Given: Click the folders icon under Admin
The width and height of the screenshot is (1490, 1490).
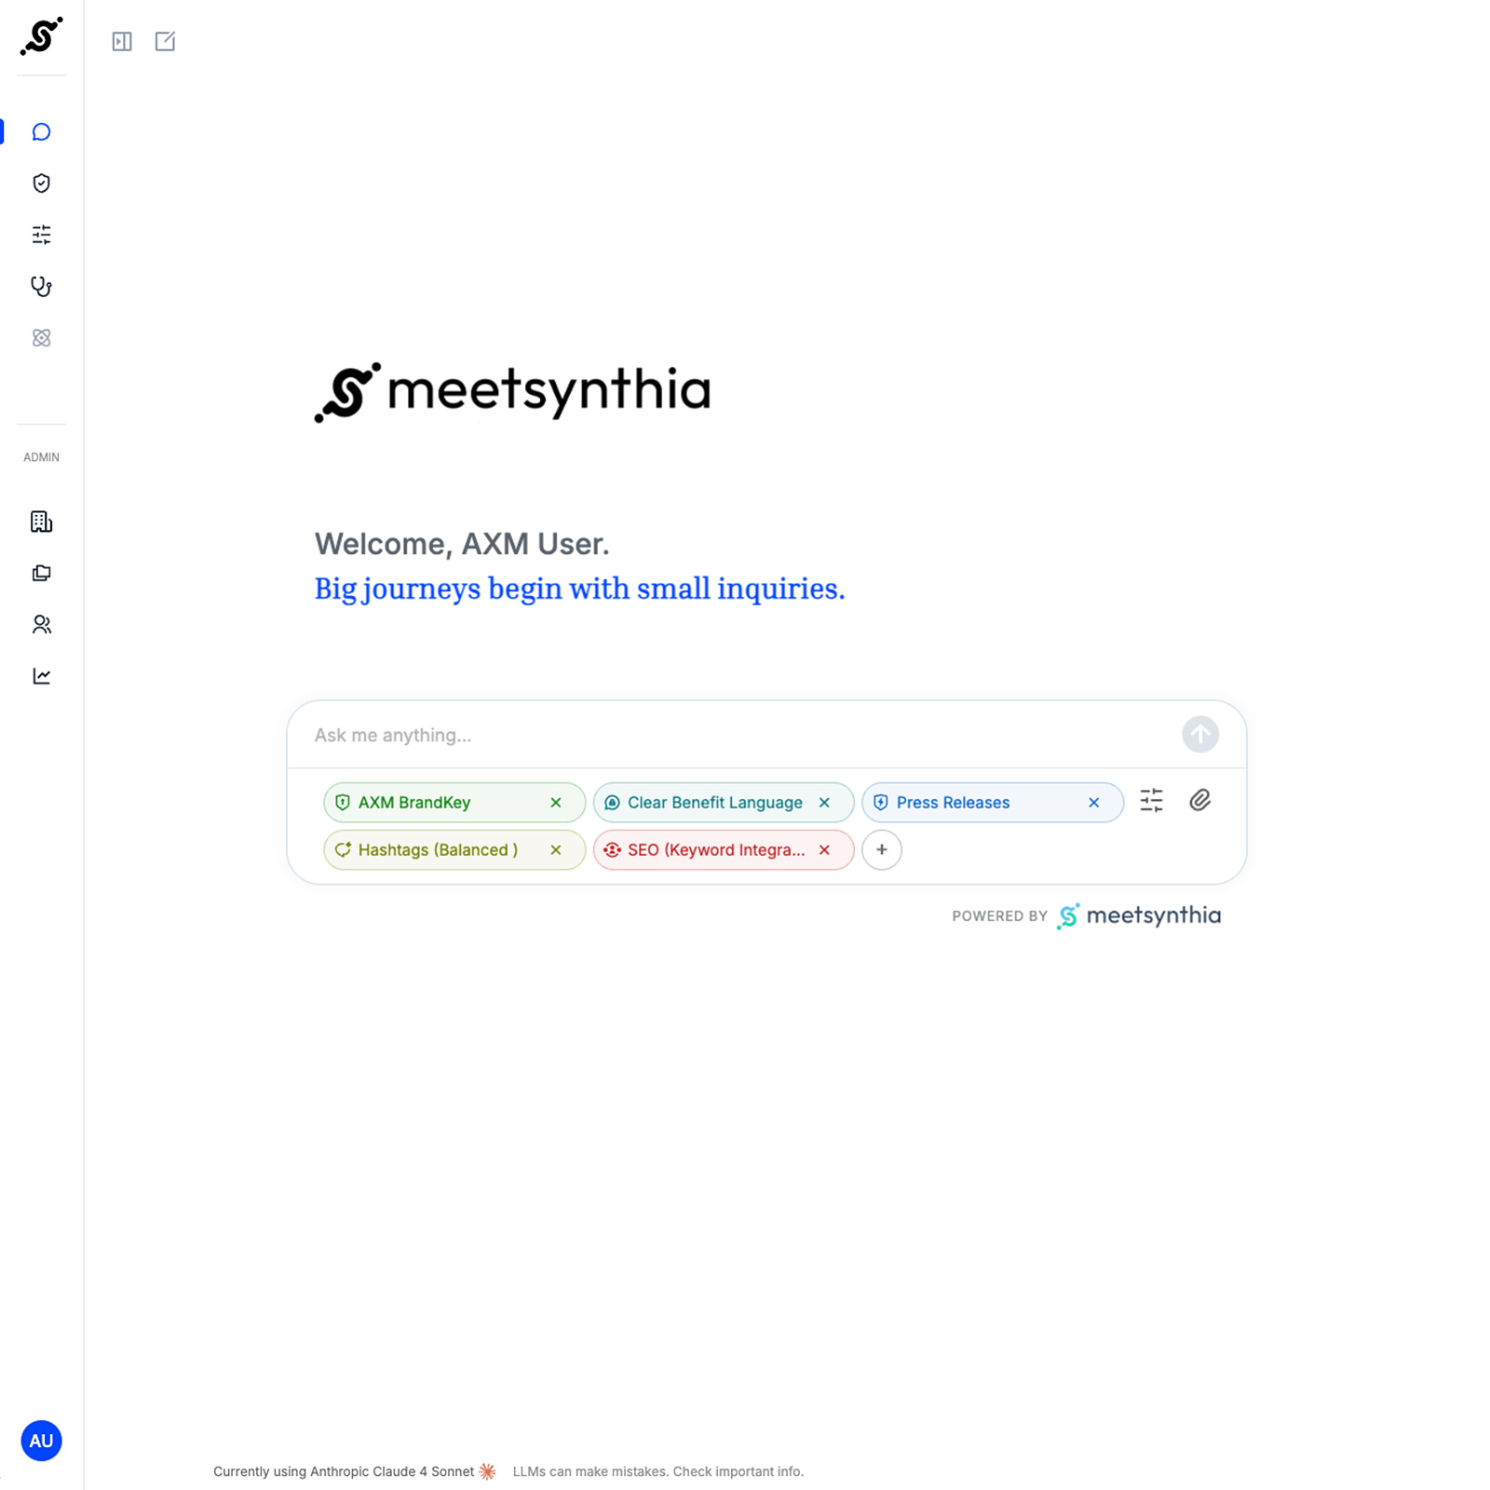Looking at the screenshot, I should (41, 573).
